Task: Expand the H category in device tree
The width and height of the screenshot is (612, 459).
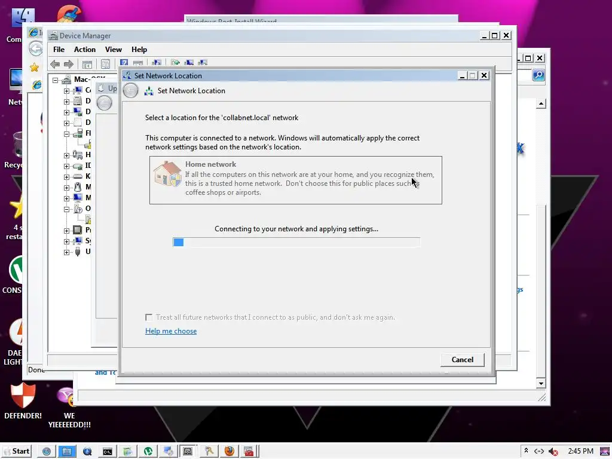Action: [x=67, y=155]
